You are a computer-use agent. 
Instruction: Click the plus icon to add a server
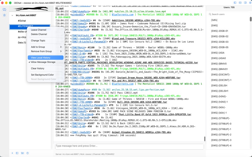(x=12, y=153)
